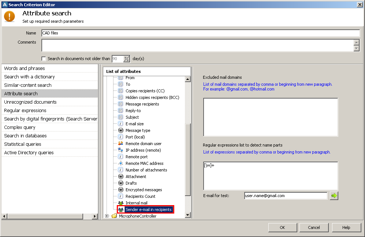
Task: Open Active Directory queries
Action: tap(49, 153)
